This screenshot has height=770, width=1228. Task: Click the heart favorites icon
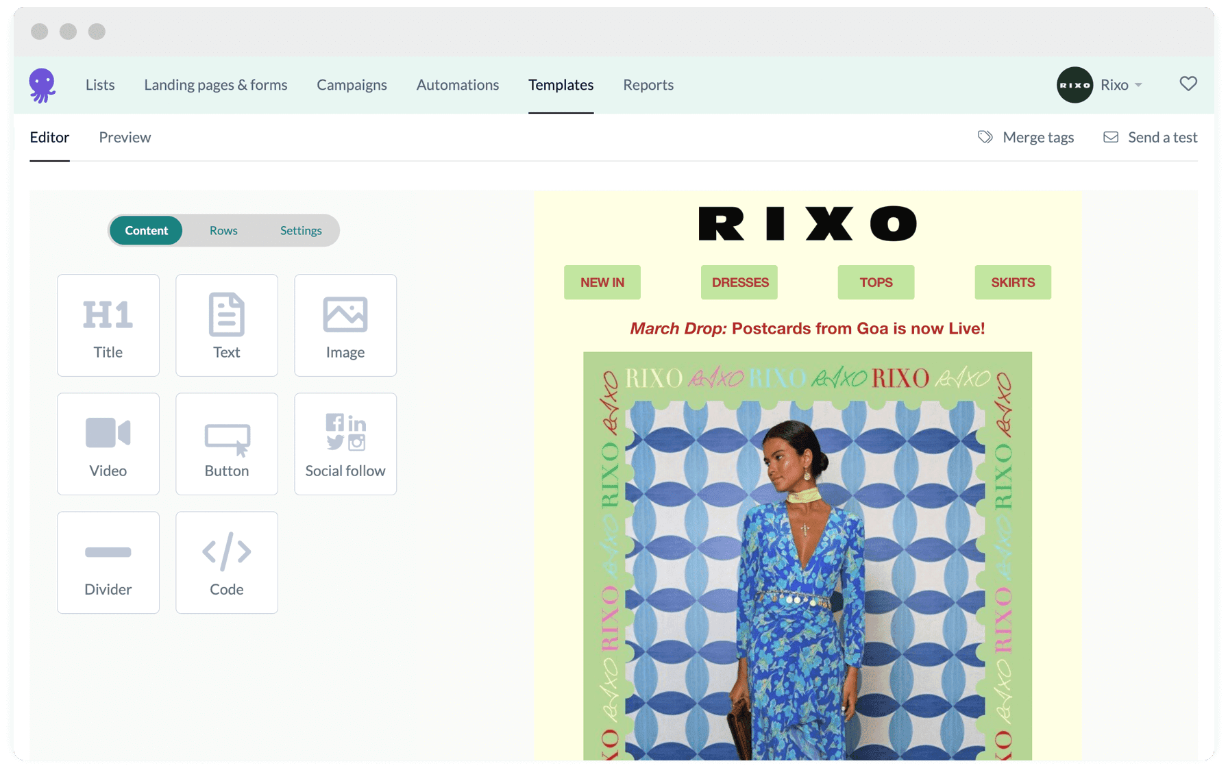click(1188, 84)
